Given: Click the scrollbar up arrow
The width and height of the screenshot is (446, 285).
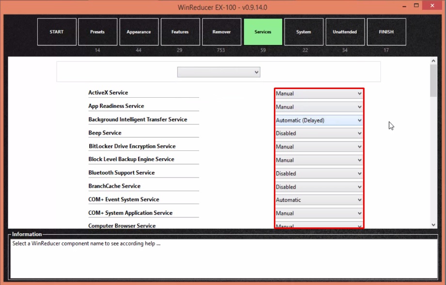Looking at the screenshot, I should pyautogui.click(x=433, y=61).
